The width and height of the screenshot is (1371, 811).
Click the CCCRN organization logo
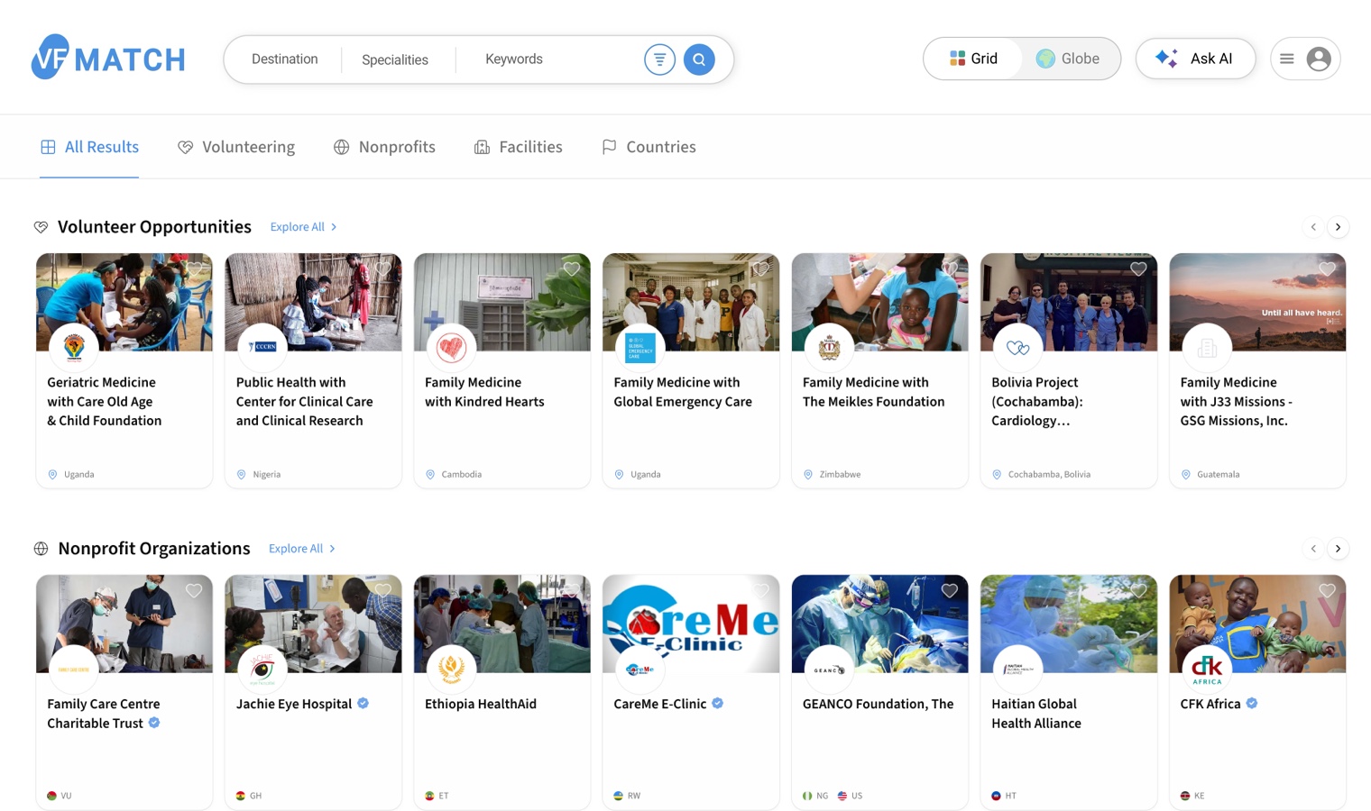[262, 347]
